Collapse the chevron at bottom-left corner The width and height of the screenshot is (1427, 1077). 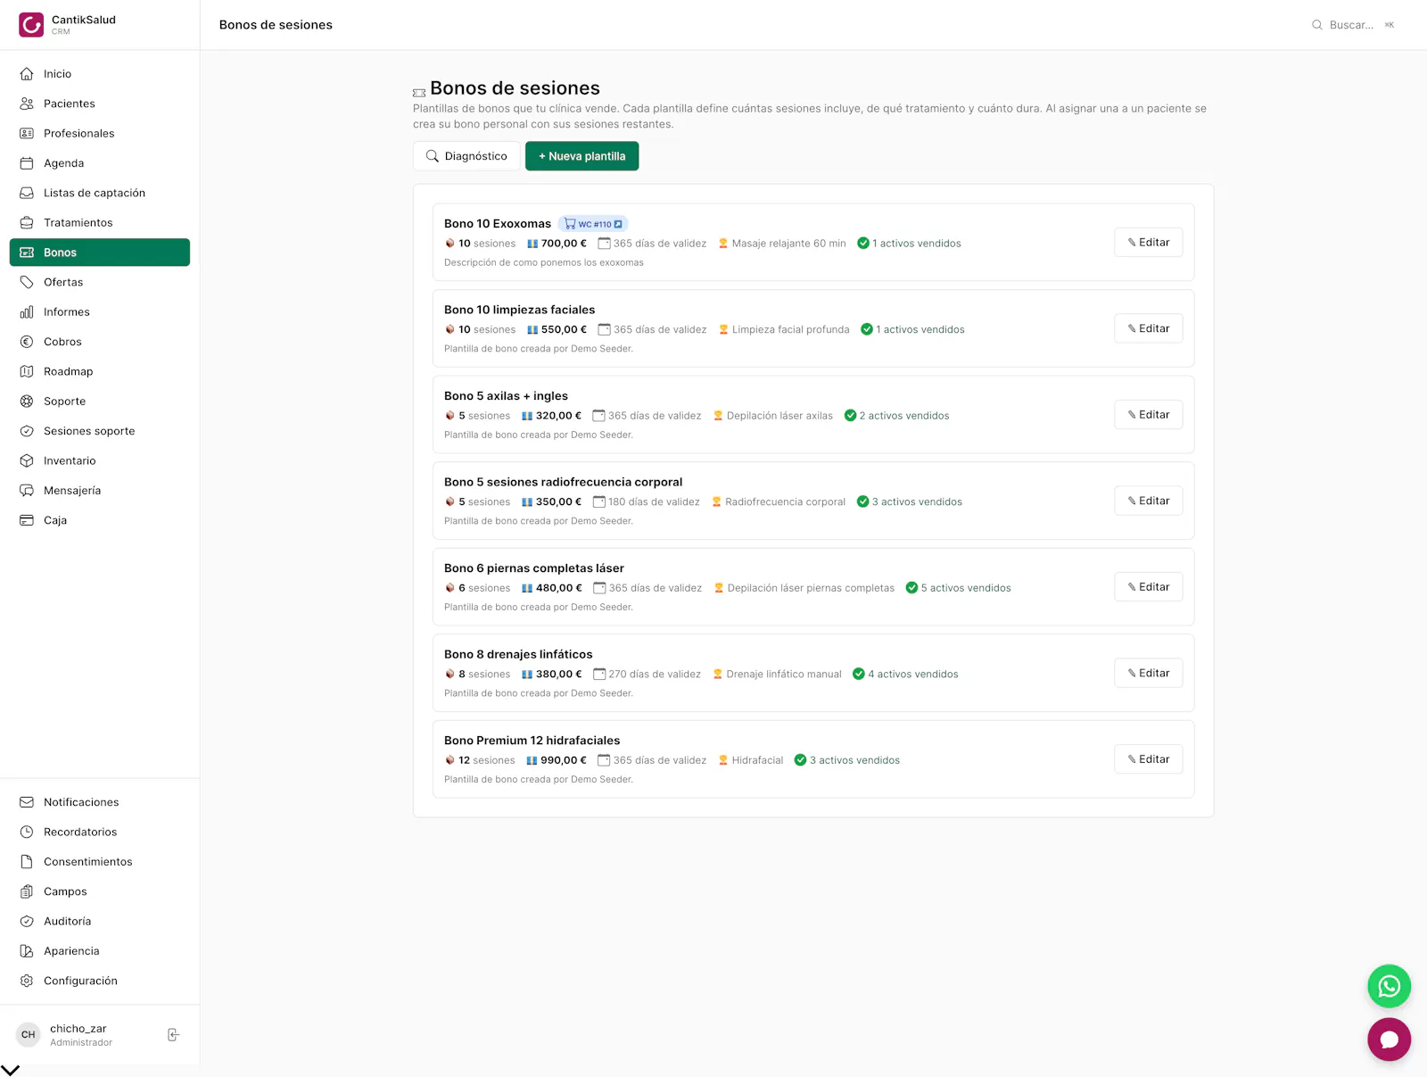tap(11, 1070)
